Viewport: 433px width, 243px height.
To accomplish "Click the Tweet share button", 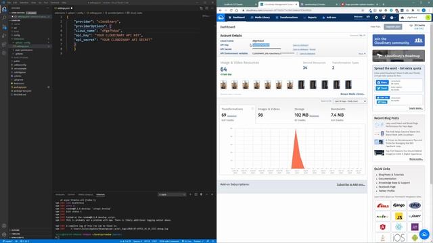I will coord(382,88).
